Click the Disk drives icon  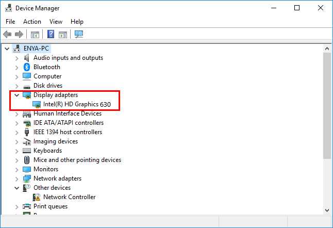[x=27, y=87]
